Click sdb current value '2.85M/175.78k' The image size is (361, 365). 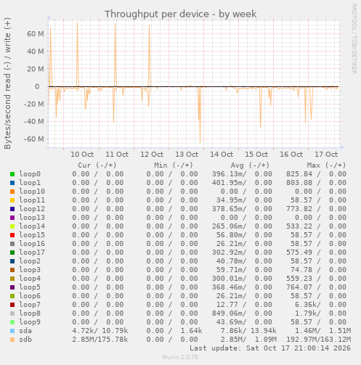pyautogui.click(x=100, y=340)
